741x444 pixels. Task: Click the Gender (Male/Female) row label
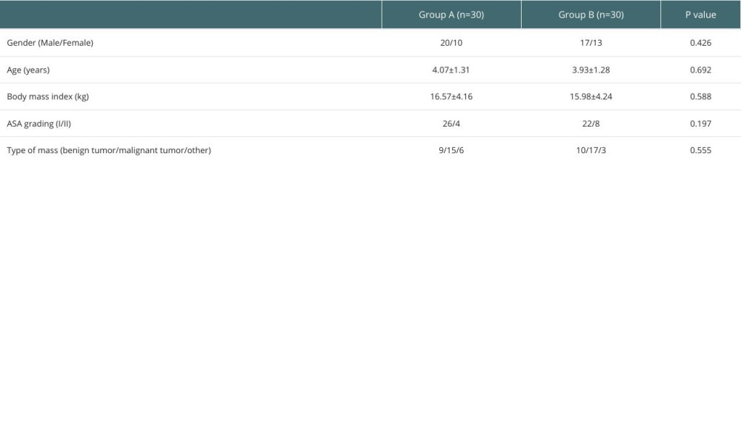50,43
